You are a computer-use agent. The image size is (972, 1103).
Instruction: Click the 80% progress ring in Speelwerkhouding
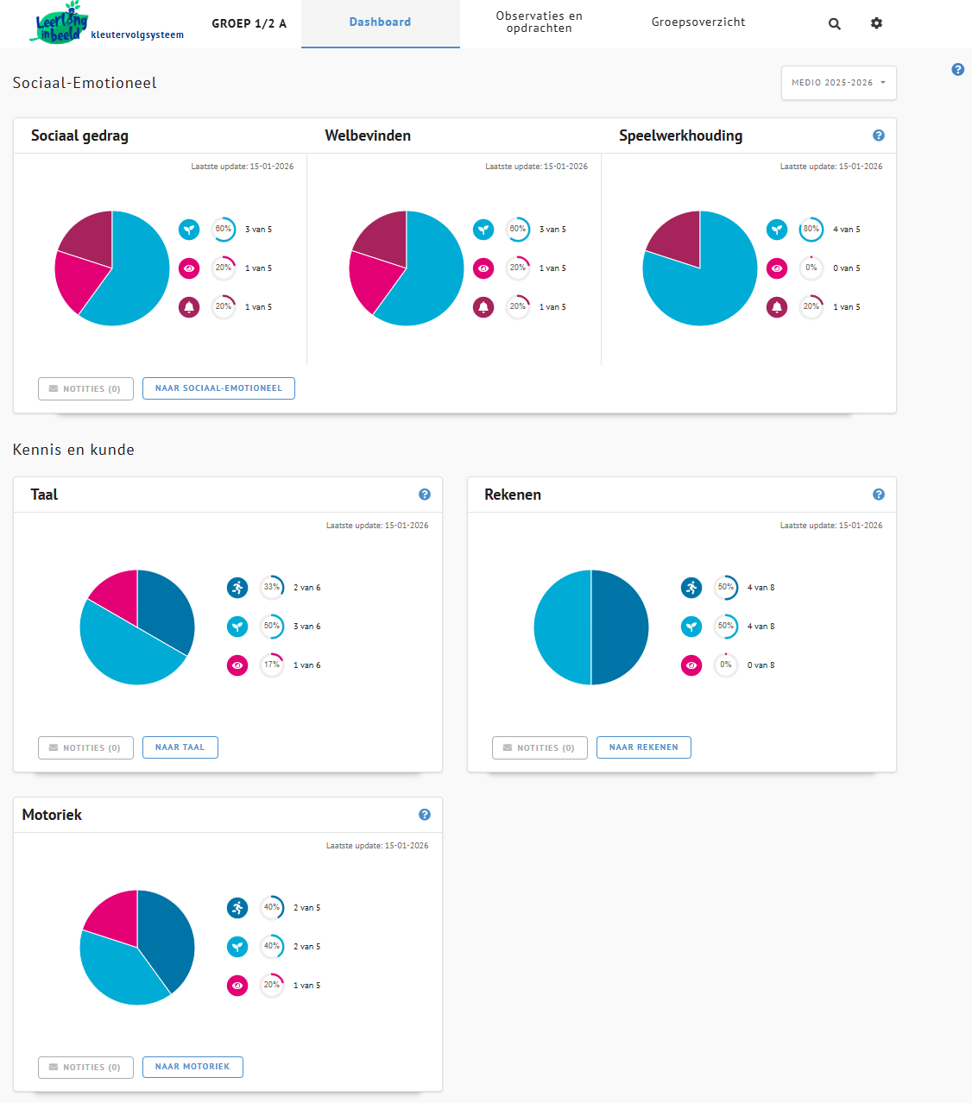click(x=811, y=230)
